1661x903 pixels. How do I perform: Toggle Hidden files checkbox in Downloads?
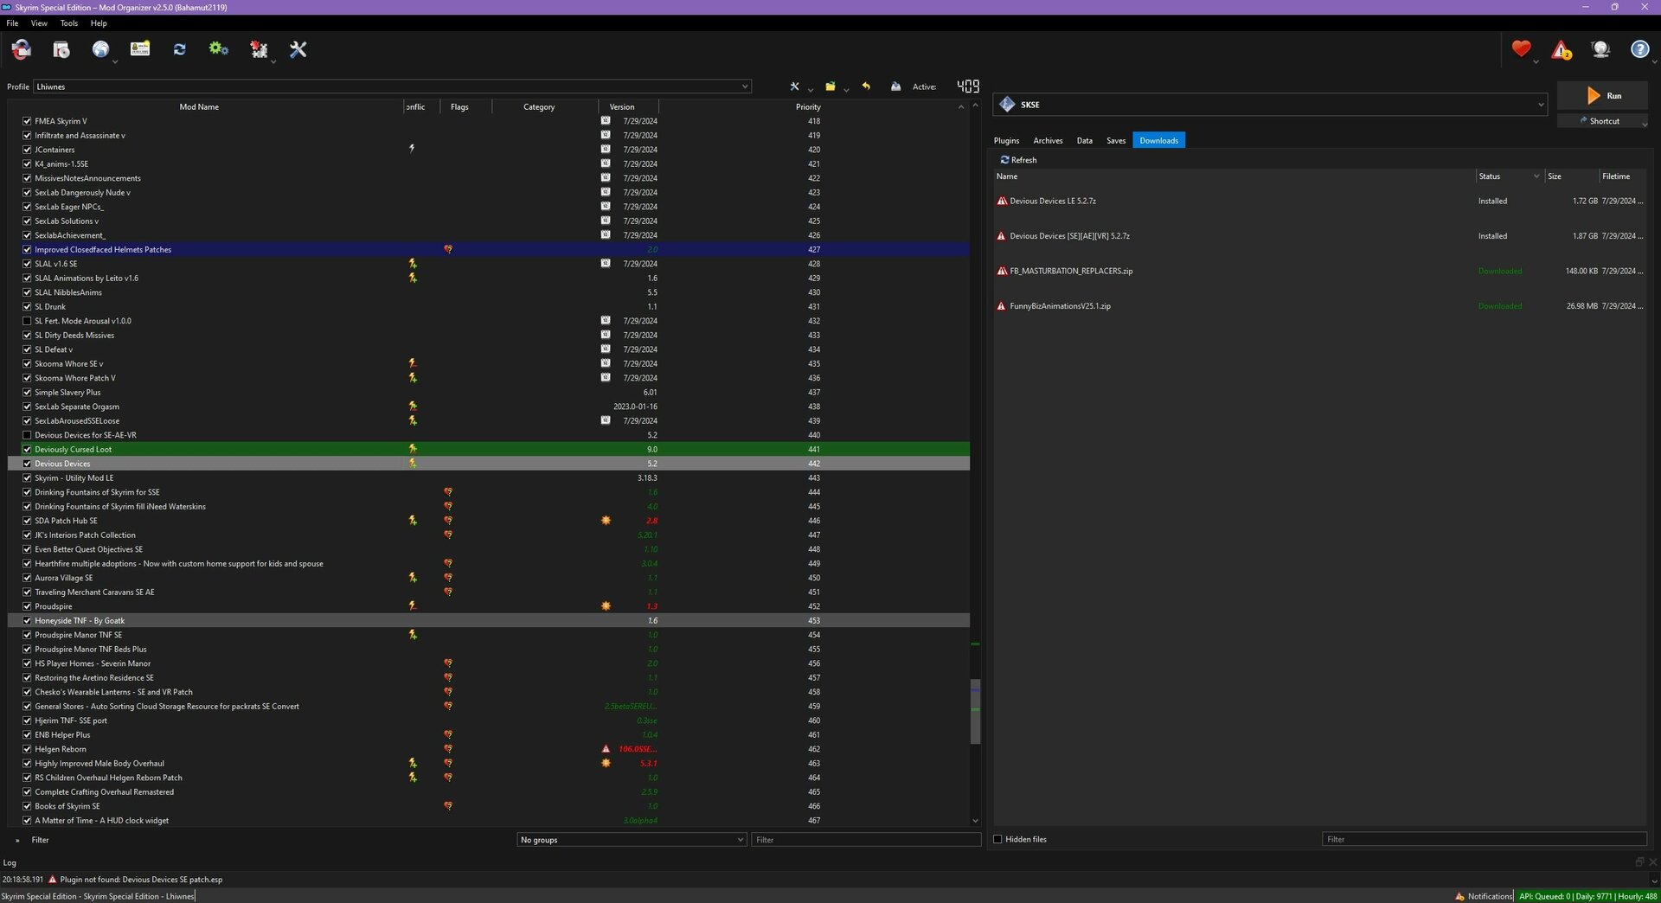(997, 839)
